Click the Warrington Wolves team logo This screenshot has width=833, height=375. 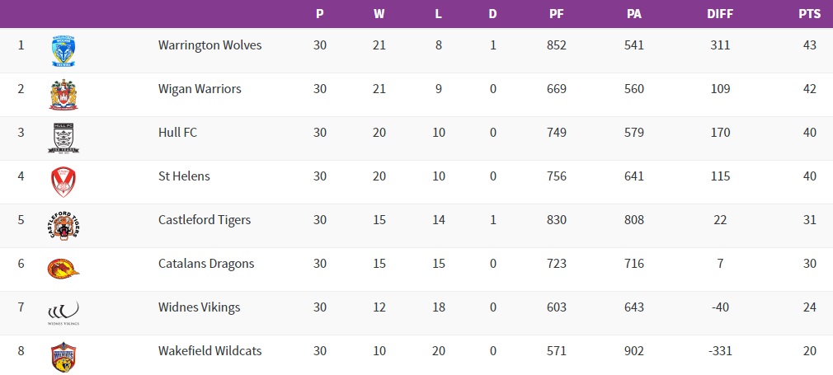point(64,50)
